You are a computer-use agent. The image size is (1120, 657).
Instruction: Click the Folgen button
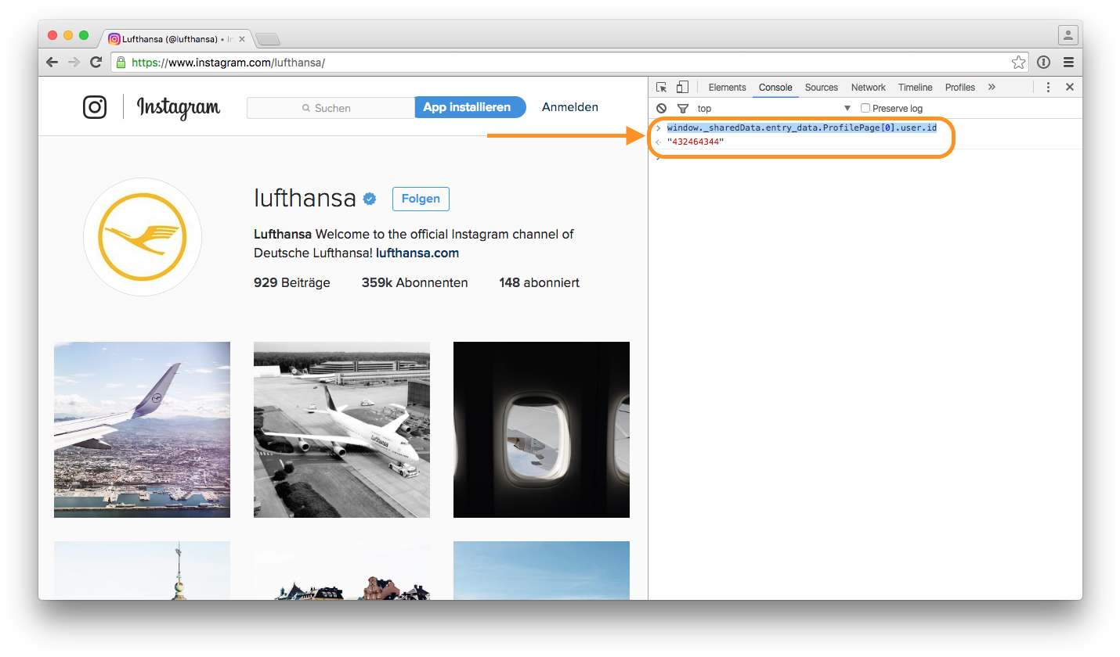421,199
